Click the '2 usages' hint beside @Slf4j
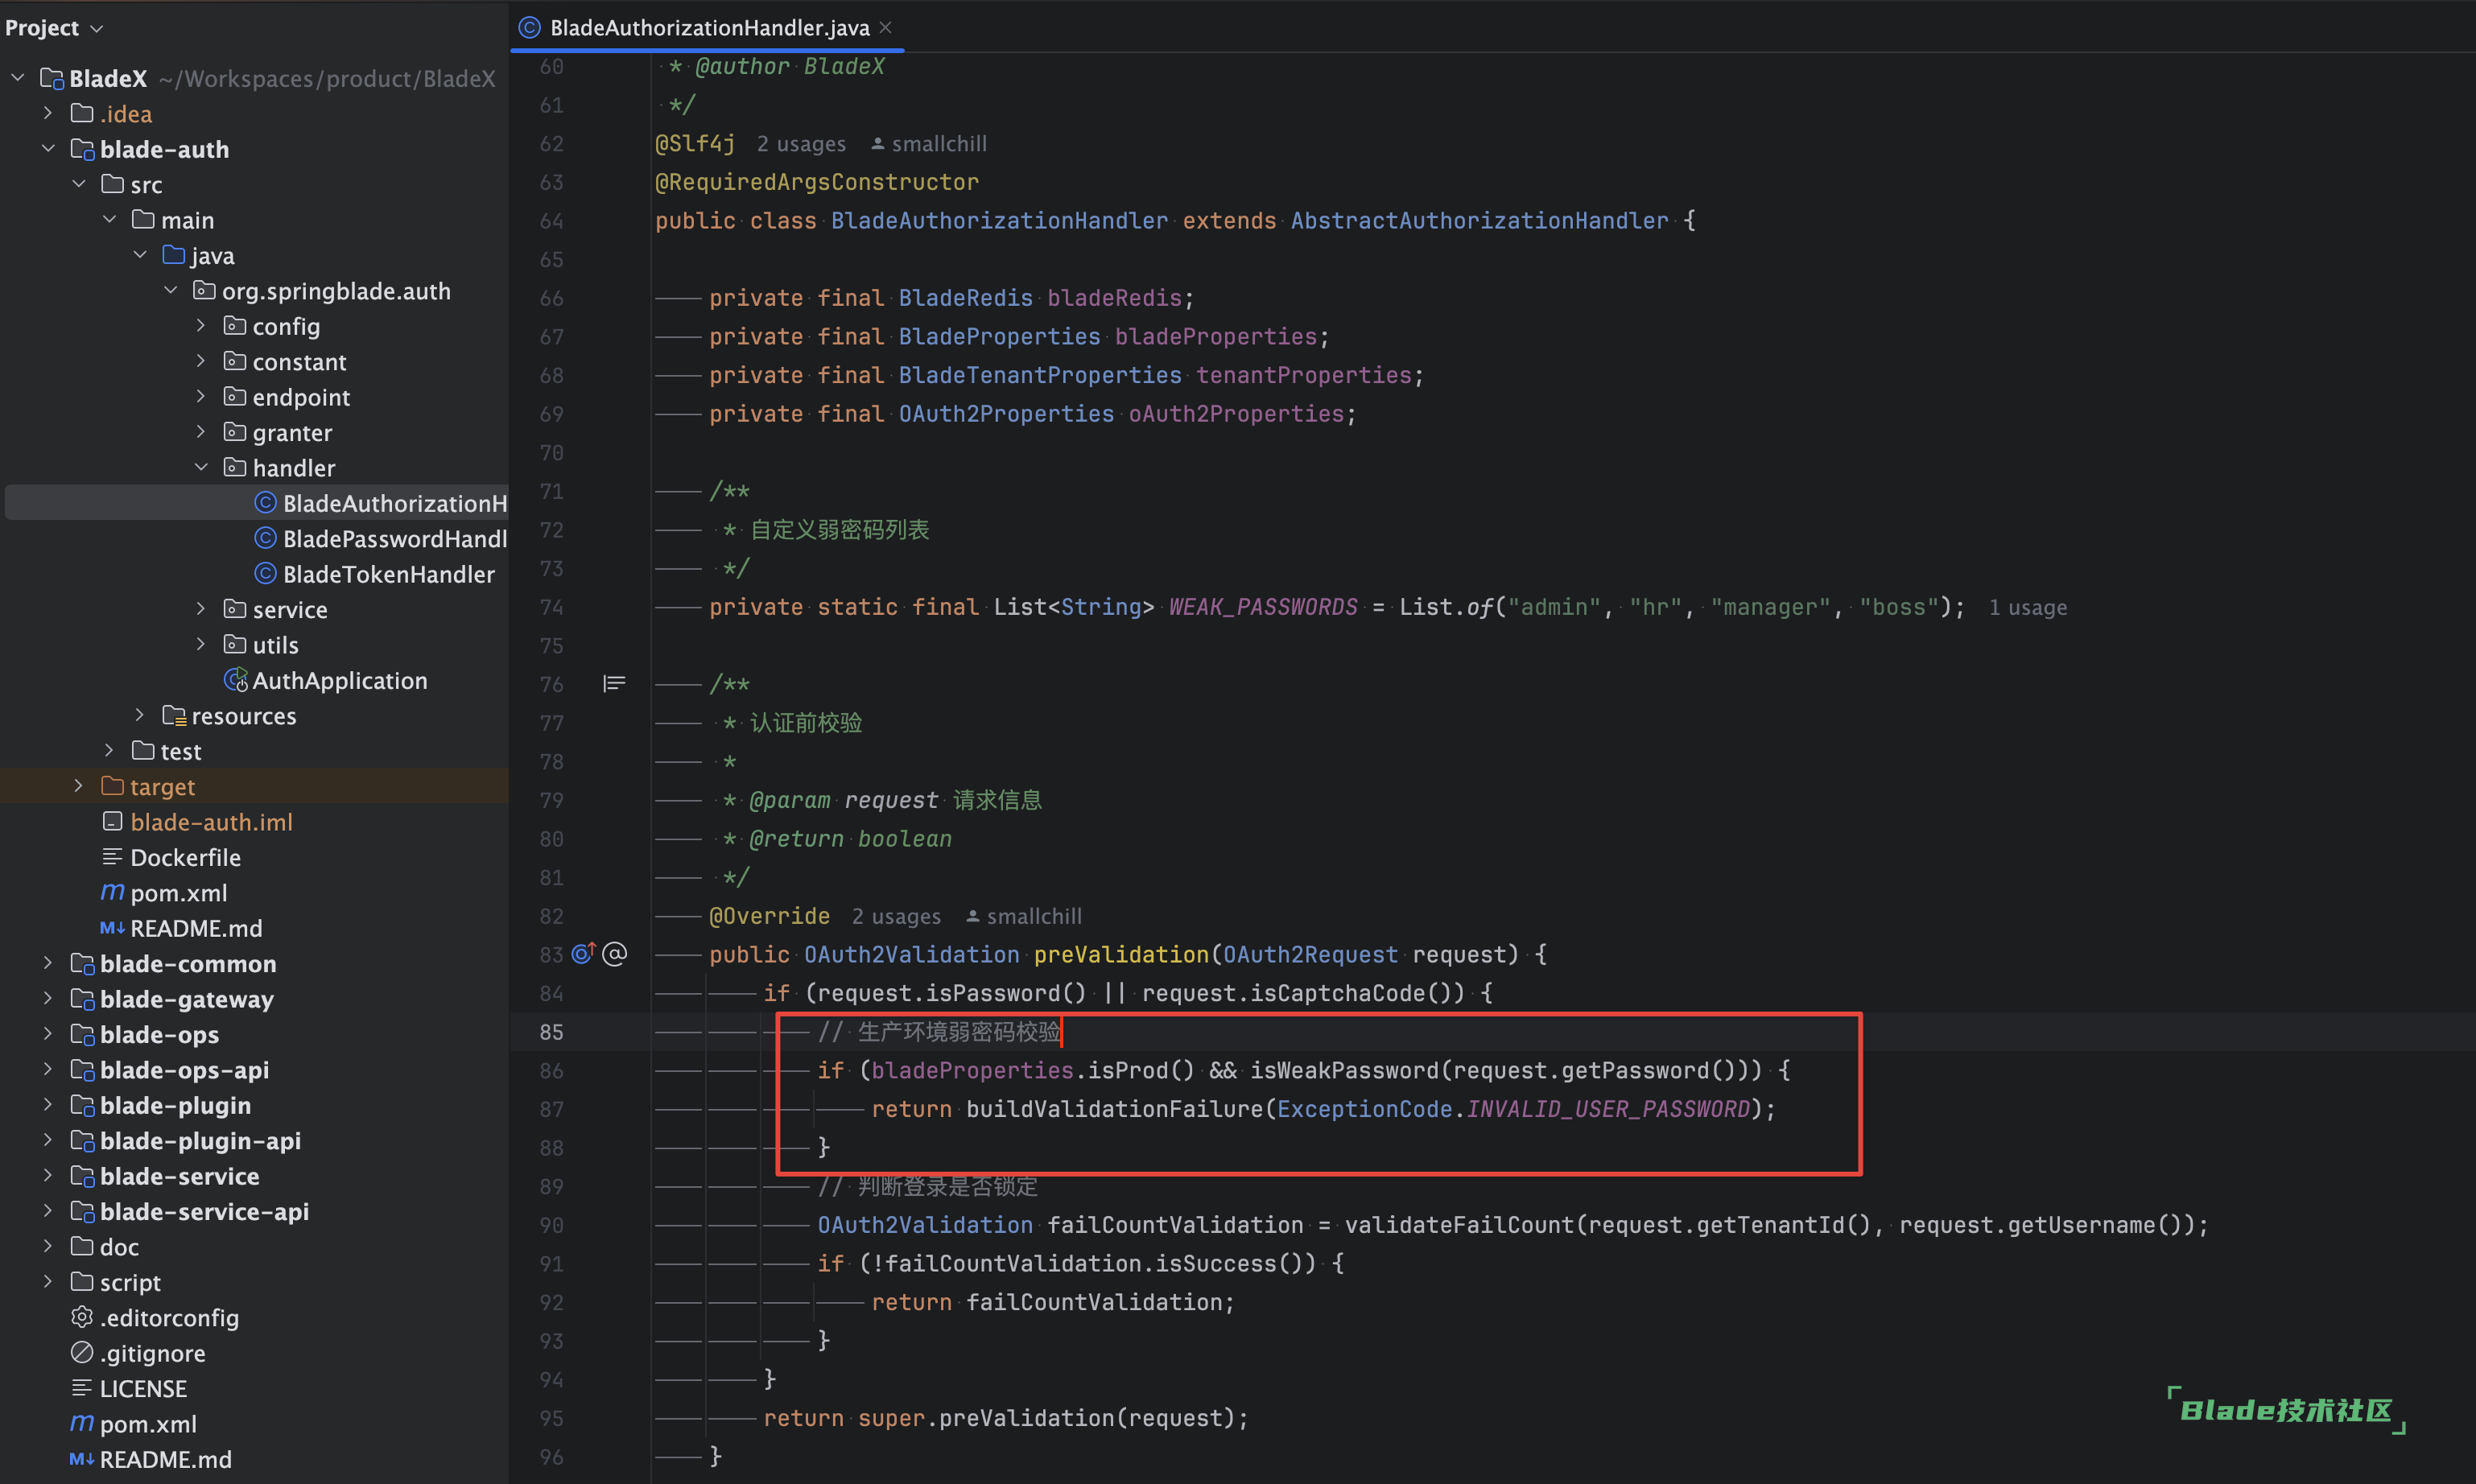 click(801, 144)
